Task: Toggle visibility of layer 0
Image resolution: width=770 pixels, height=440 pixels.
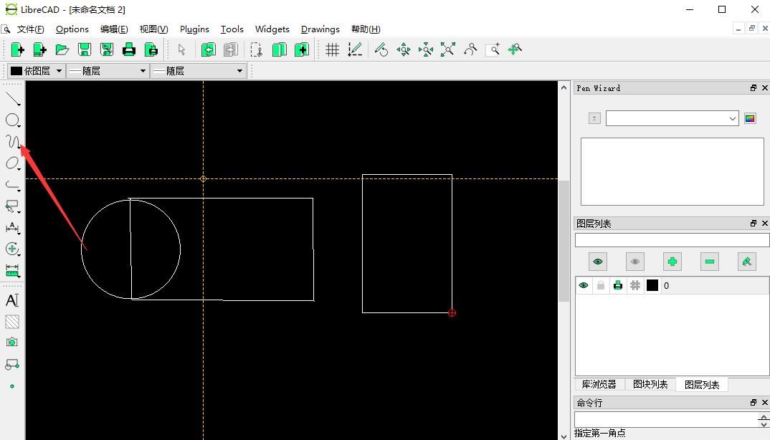Action: [x=584, y=285]
